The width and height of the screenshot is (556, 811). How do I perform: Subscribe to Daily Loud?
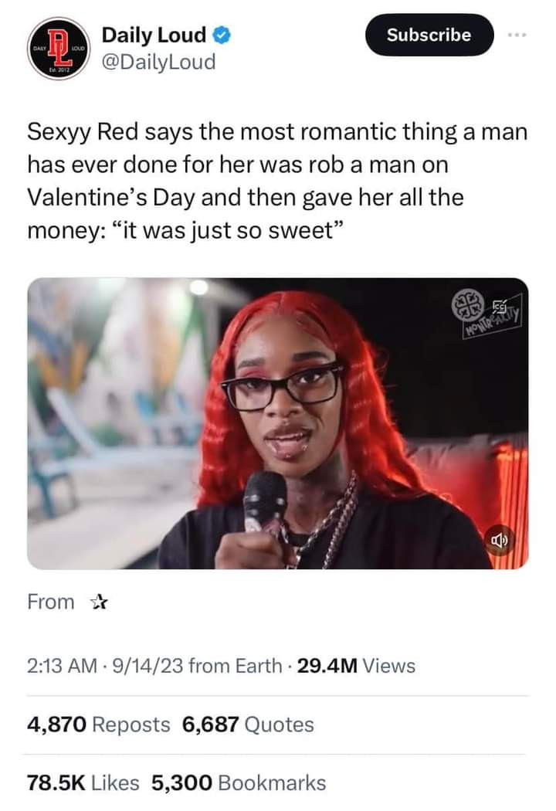[x=429, y=35]
